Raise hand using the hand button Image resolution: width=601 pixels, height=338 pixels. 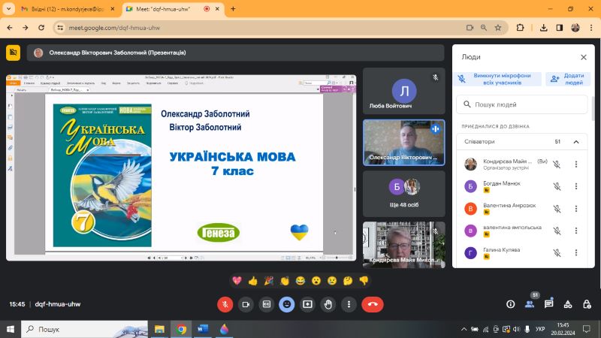[x=328, y=304]
